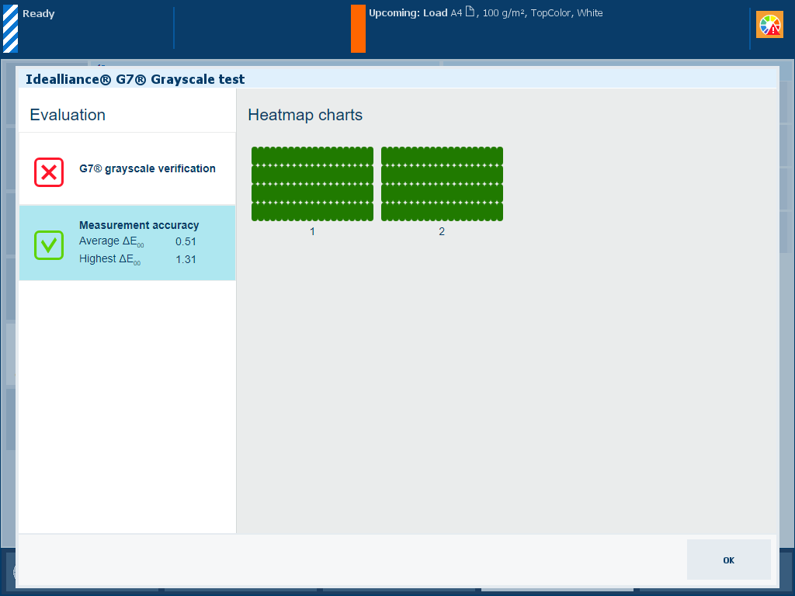Image resolution: width=795 pixels, height=596 pixels.
Task: Click the orange upcoming action indicator bar
Action: pos(358,29)
